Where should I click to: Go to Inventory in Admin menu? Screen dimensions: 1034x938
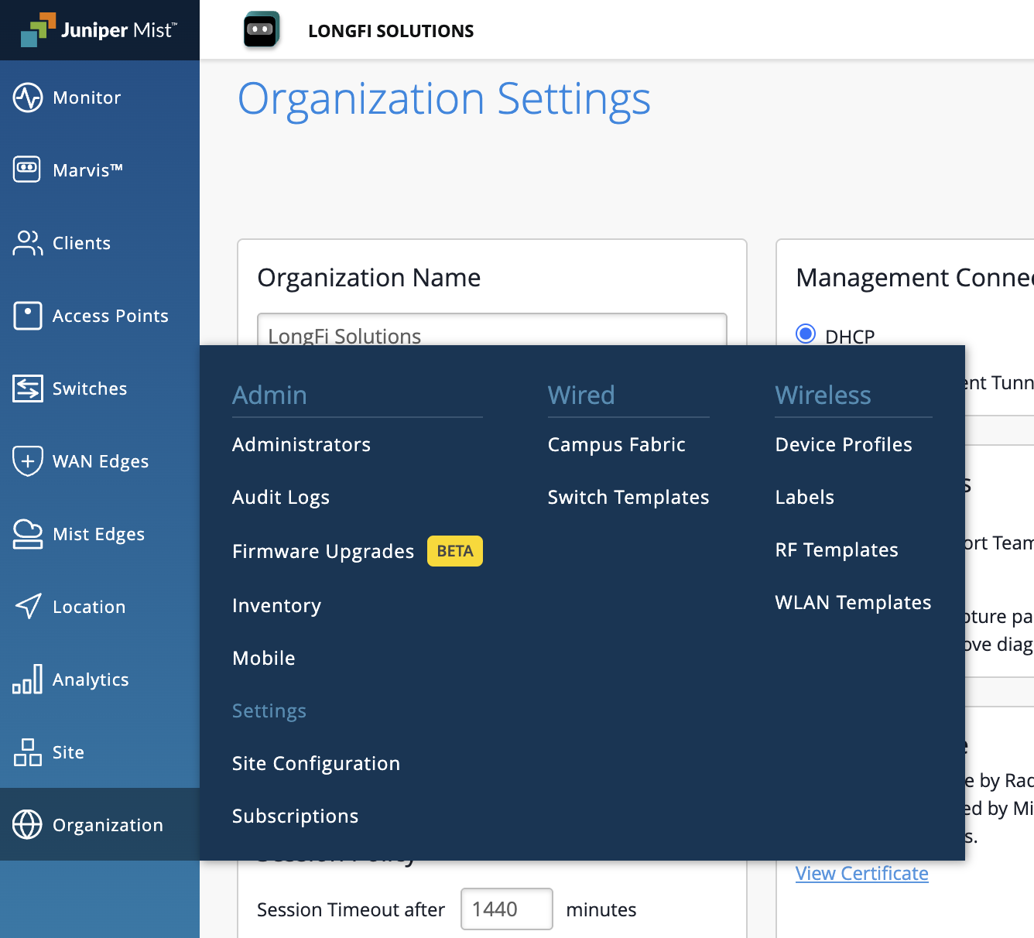(x=276, y=605)
